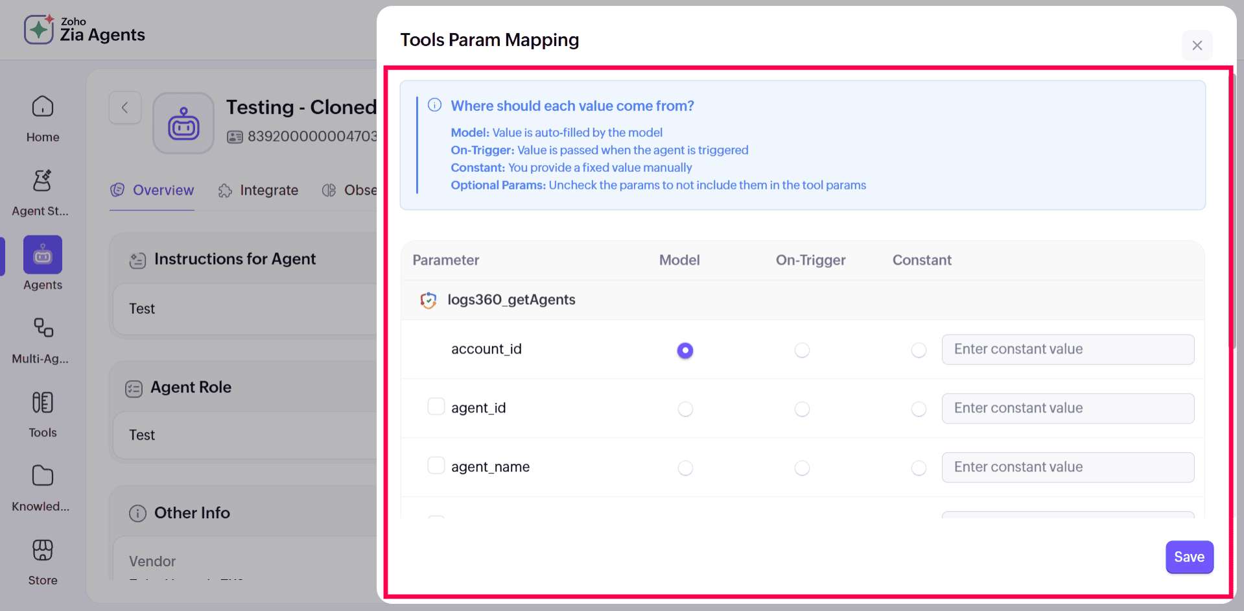Click the logs360_getAgents tool icon

(428, 300)
